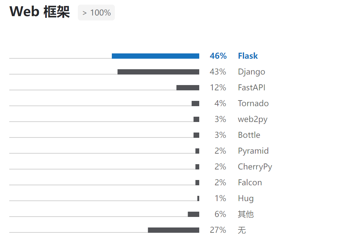Viewport: 347px width, 241px height.
Task: Click the 无 bar at bottom
Action: coord(173,230)
